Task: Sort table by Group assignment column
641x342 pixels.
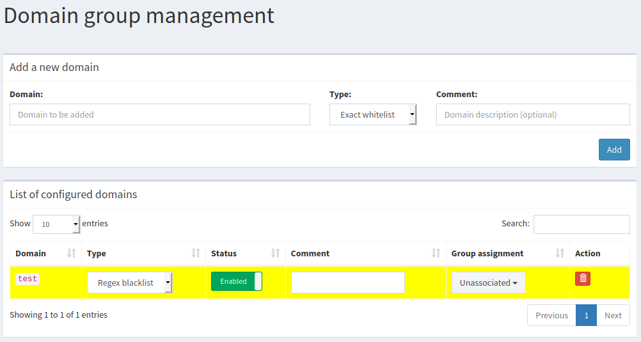Action: (507, 253)
